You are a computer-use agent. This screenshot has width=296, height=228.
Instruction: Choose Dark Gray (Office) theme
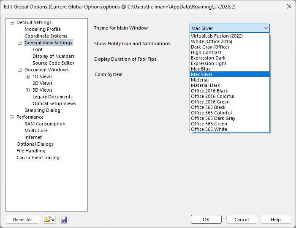pos(230,47)
